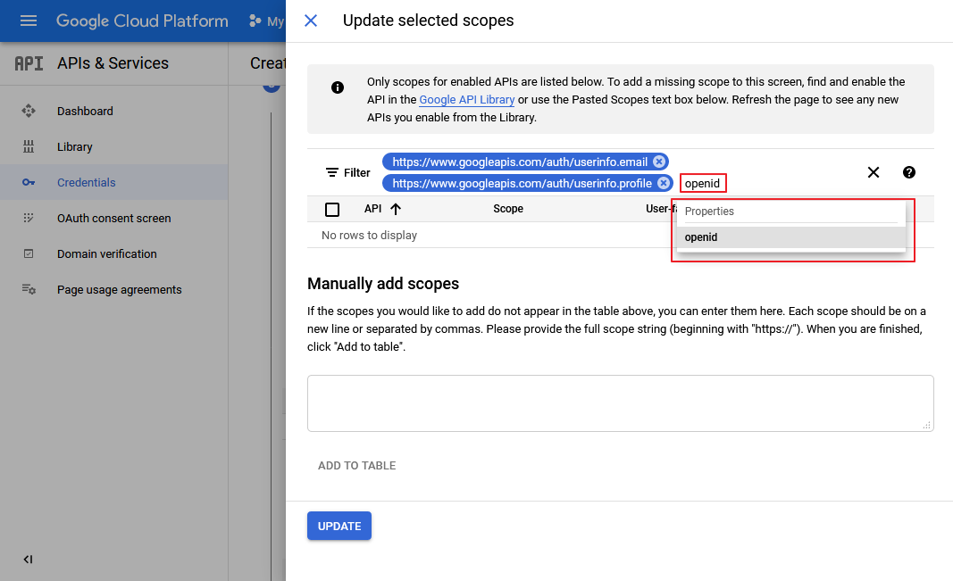This screenshot has width=953, height=581.
Task: Click the OAuth consent screen icon
Action: pos(29,218)
